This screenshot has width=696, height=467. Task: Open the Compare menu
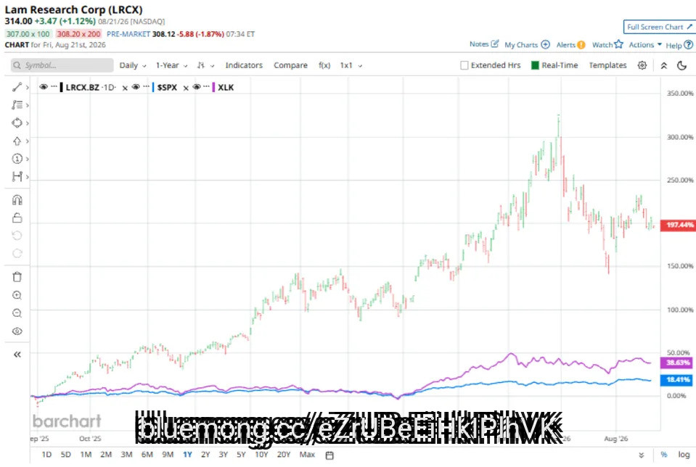(x=290, y=66)
